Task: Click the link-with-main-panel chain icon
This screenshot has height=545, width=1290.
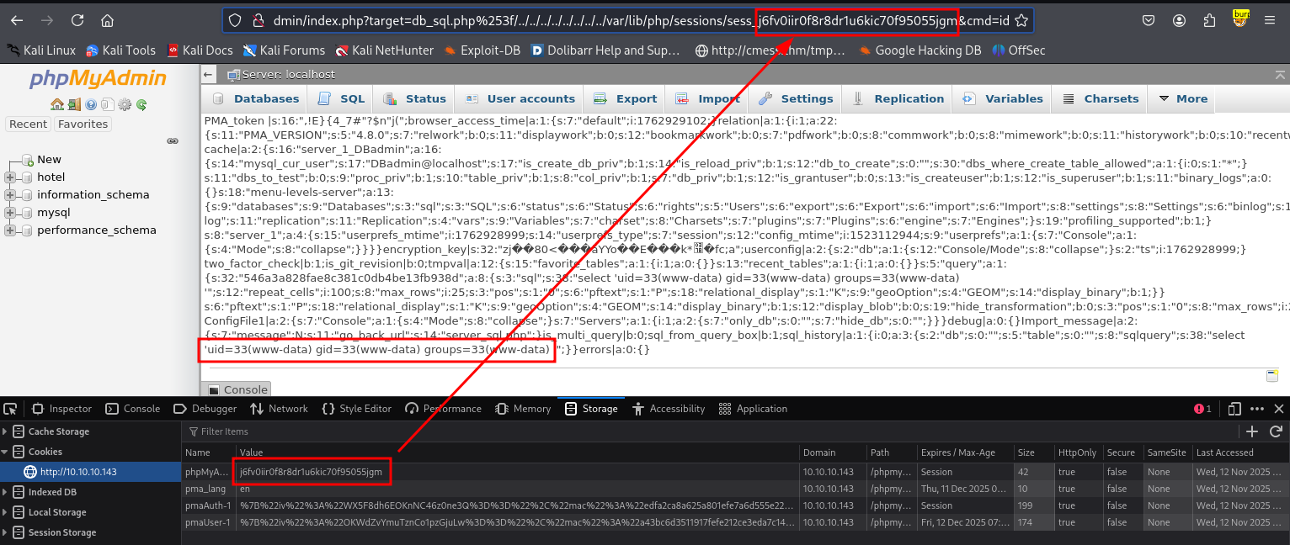Action: [173, 140]
